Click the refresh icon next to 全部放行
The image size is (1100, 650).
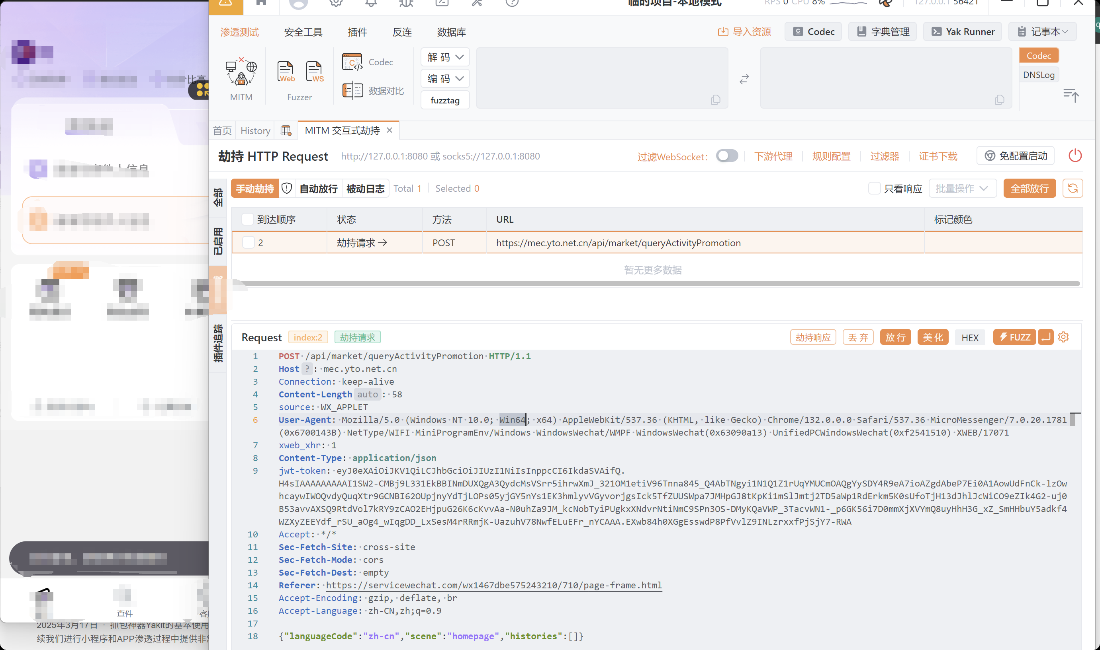click(1073, 188)
